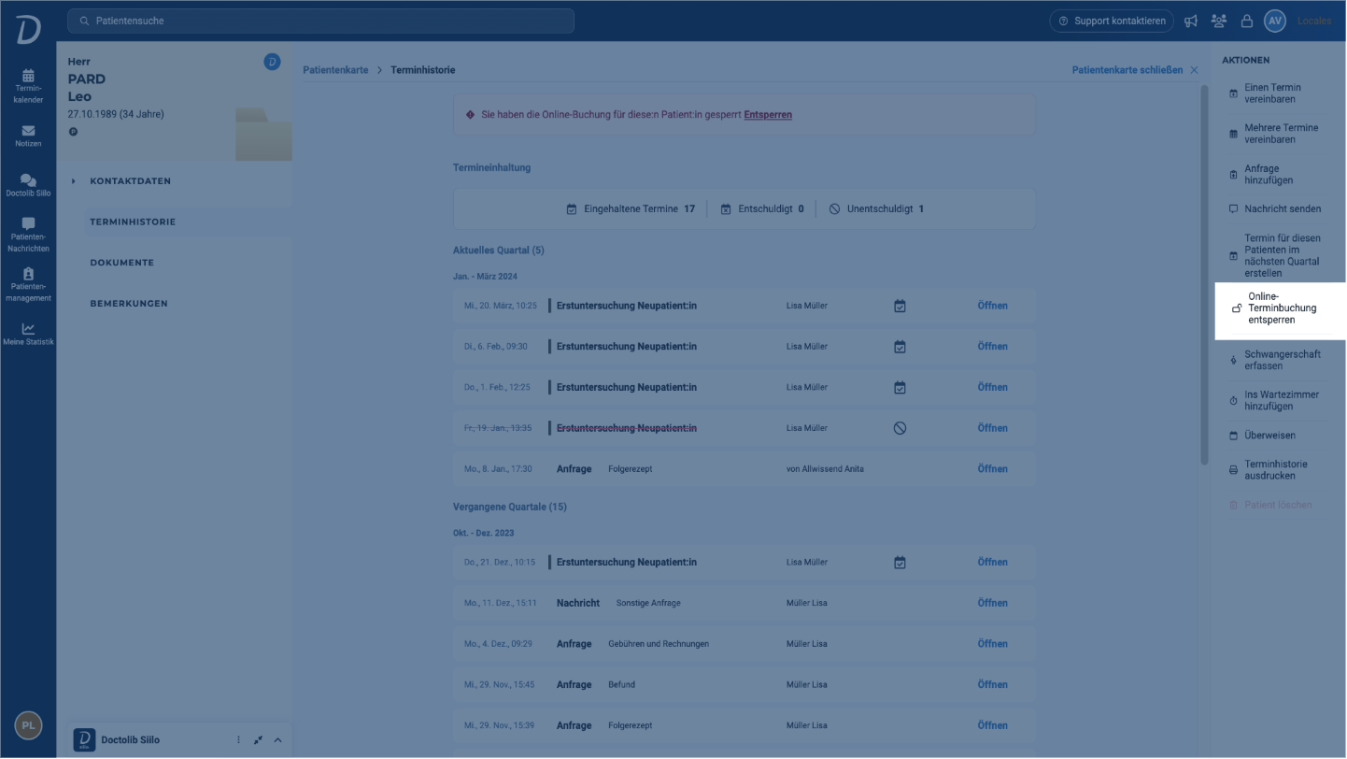Open the 20. März Erstuntersuchung entry via Öffnen
The height and width of the screenshot is (759, 1347).
[x=992, y=306]
